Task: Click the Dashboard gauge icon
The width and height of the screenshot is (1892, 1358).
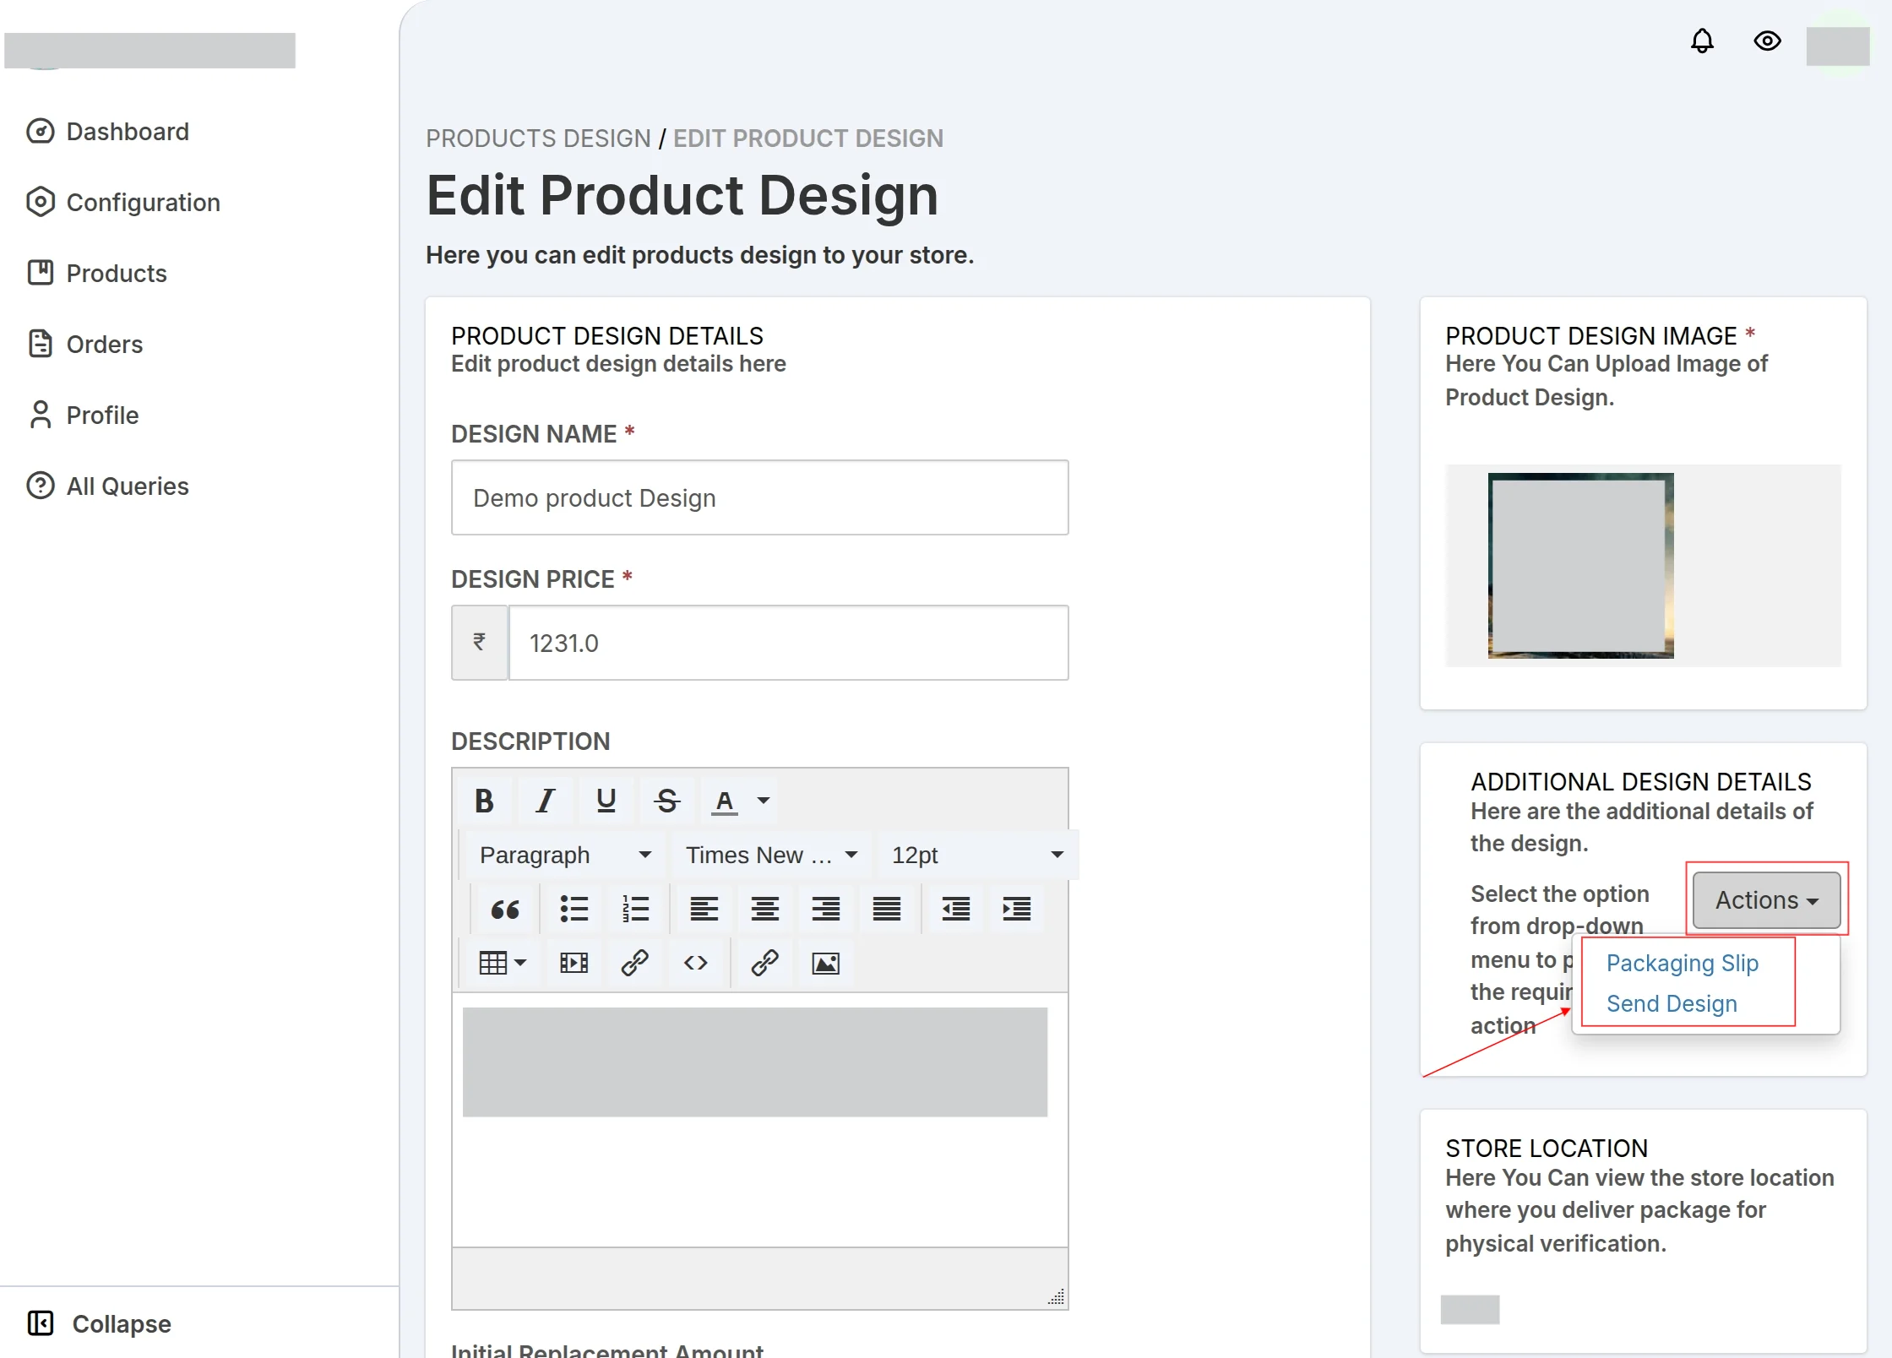Action: (x=41, y=131)
